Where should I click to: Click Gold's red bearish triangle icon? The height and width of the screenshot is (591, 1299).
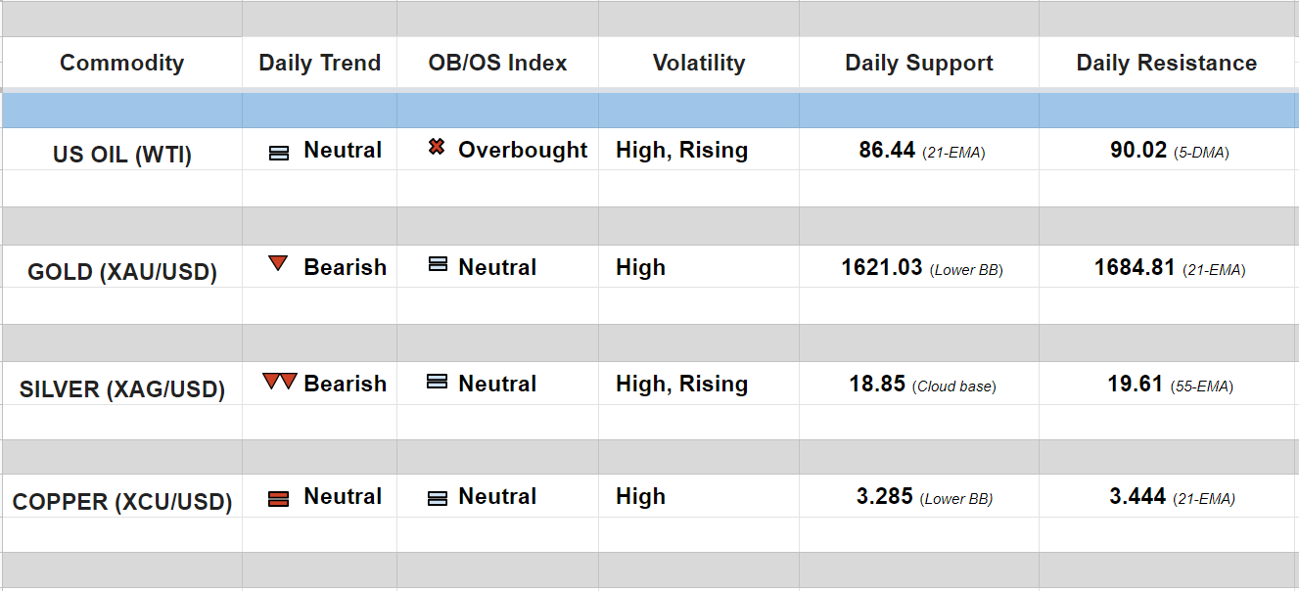278,263
